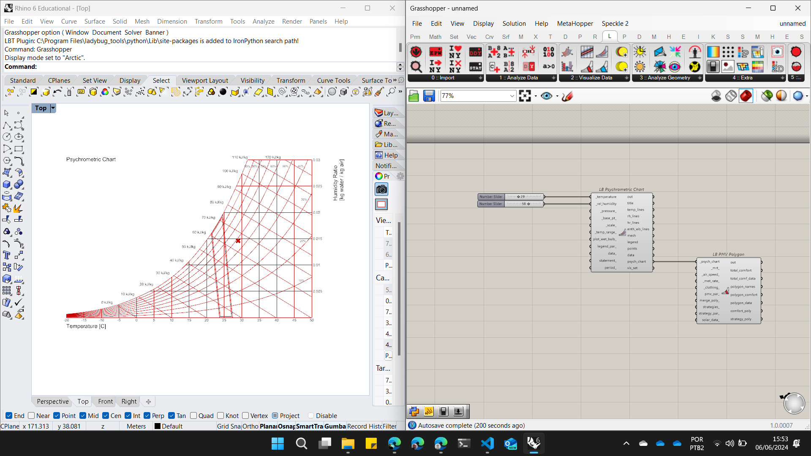Add a new viewport tab with plus

(x=148, y=402)
